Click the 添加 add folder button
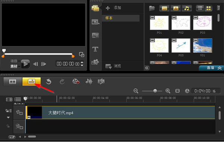Screen dimensions: 224x142 pyautogui.click(x=113, y=8)
